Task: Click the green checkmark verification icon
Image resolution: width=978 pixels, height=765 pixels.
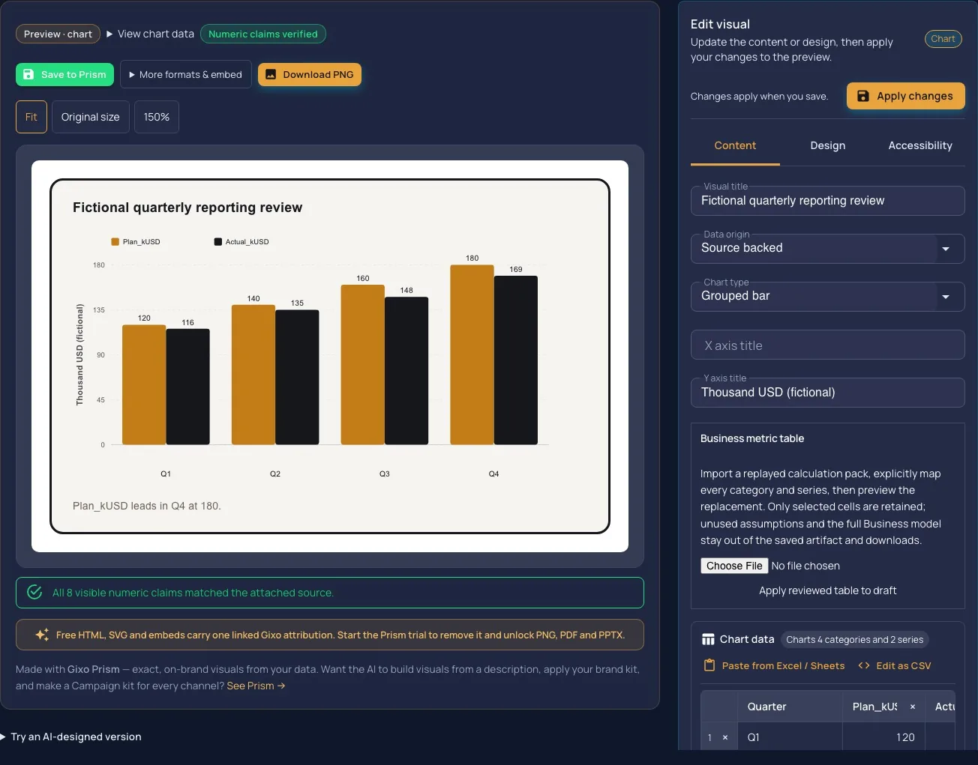Action: [x=34, y=592]
